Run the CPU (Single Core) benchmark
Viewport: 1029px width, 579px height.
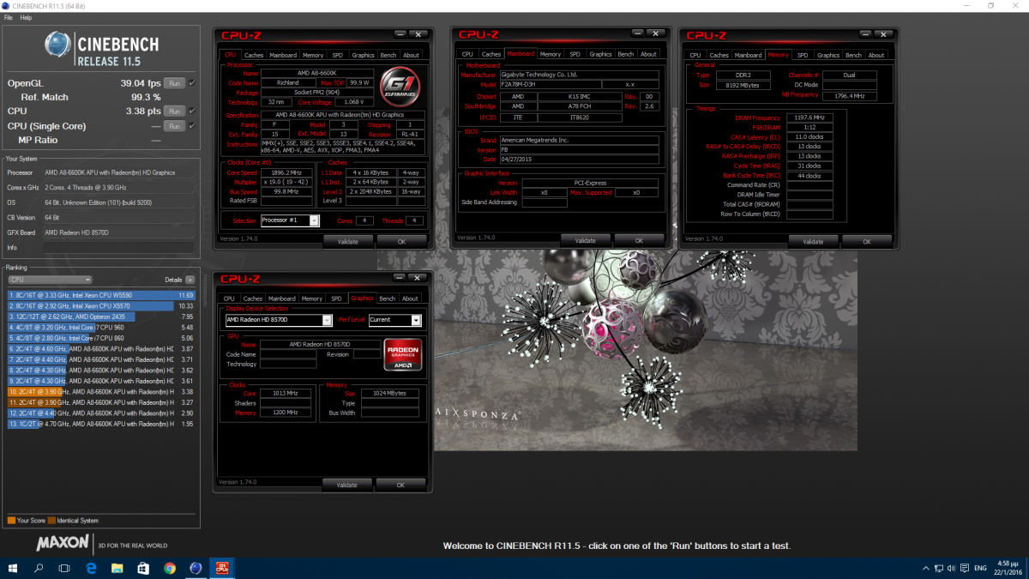click(x=175, y=126)
